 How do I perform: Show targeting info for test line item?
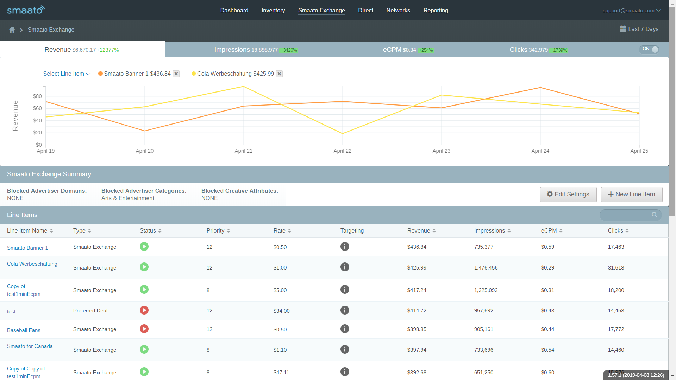click(345, 310)
